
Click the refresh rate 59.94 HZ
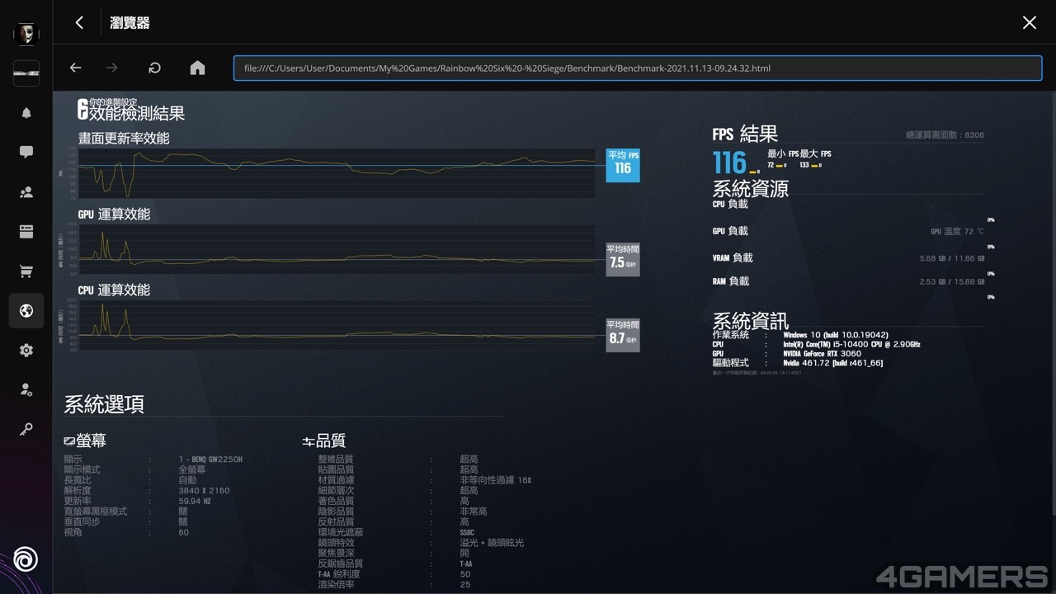(x=195, y=501)
